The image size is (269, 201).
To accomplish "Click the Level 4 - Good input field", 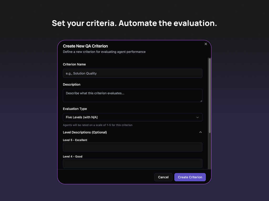I will pos(132,163).
